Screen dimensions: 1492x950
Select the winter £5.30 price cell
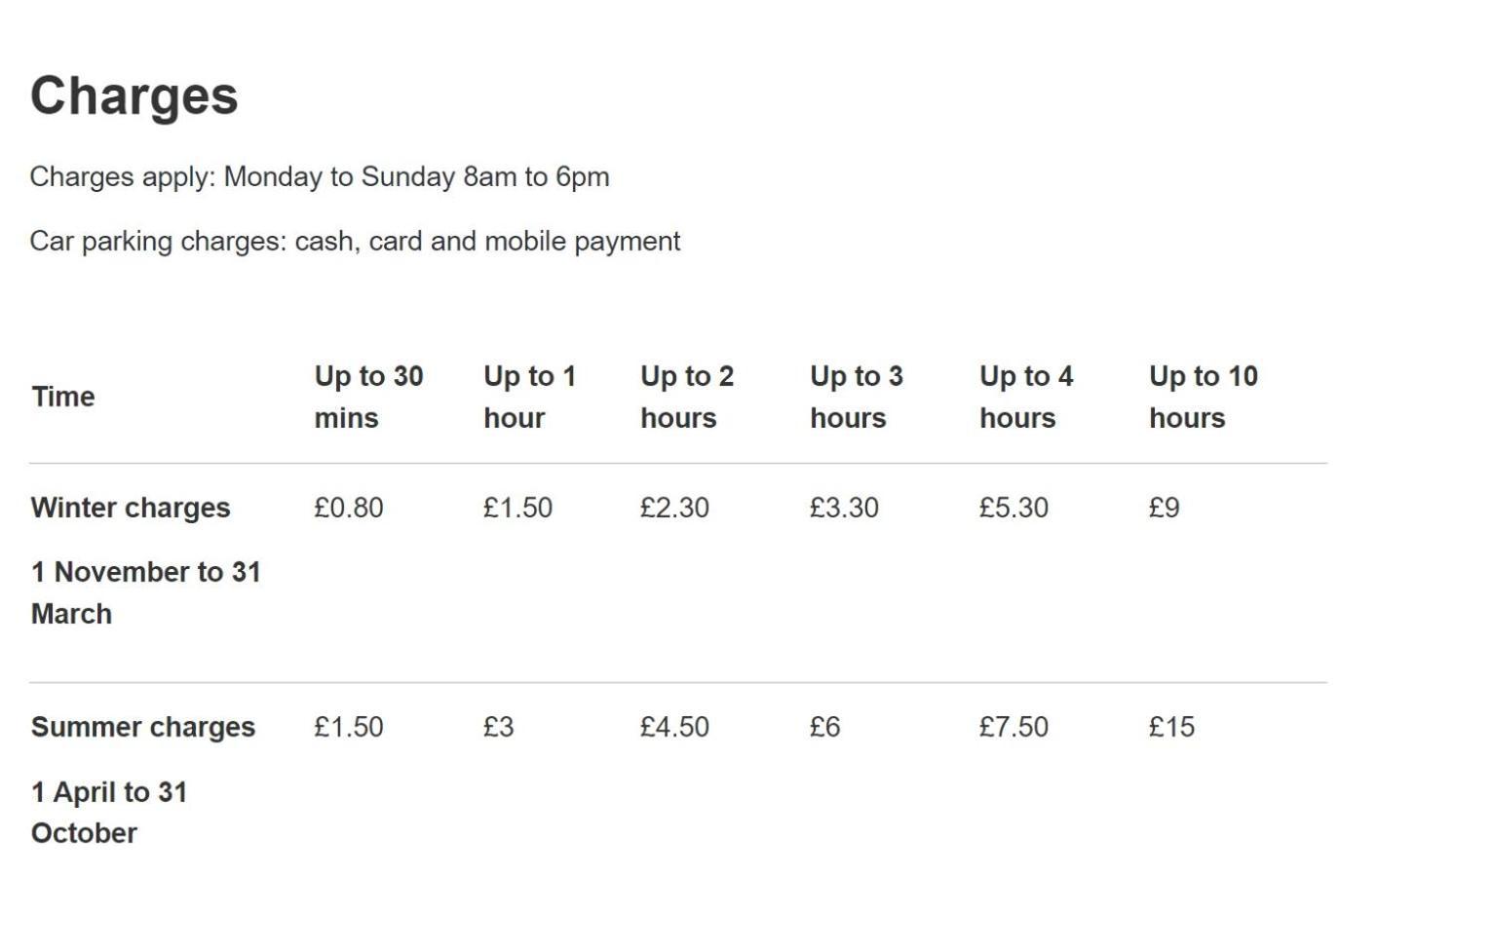coord(1014,508)
